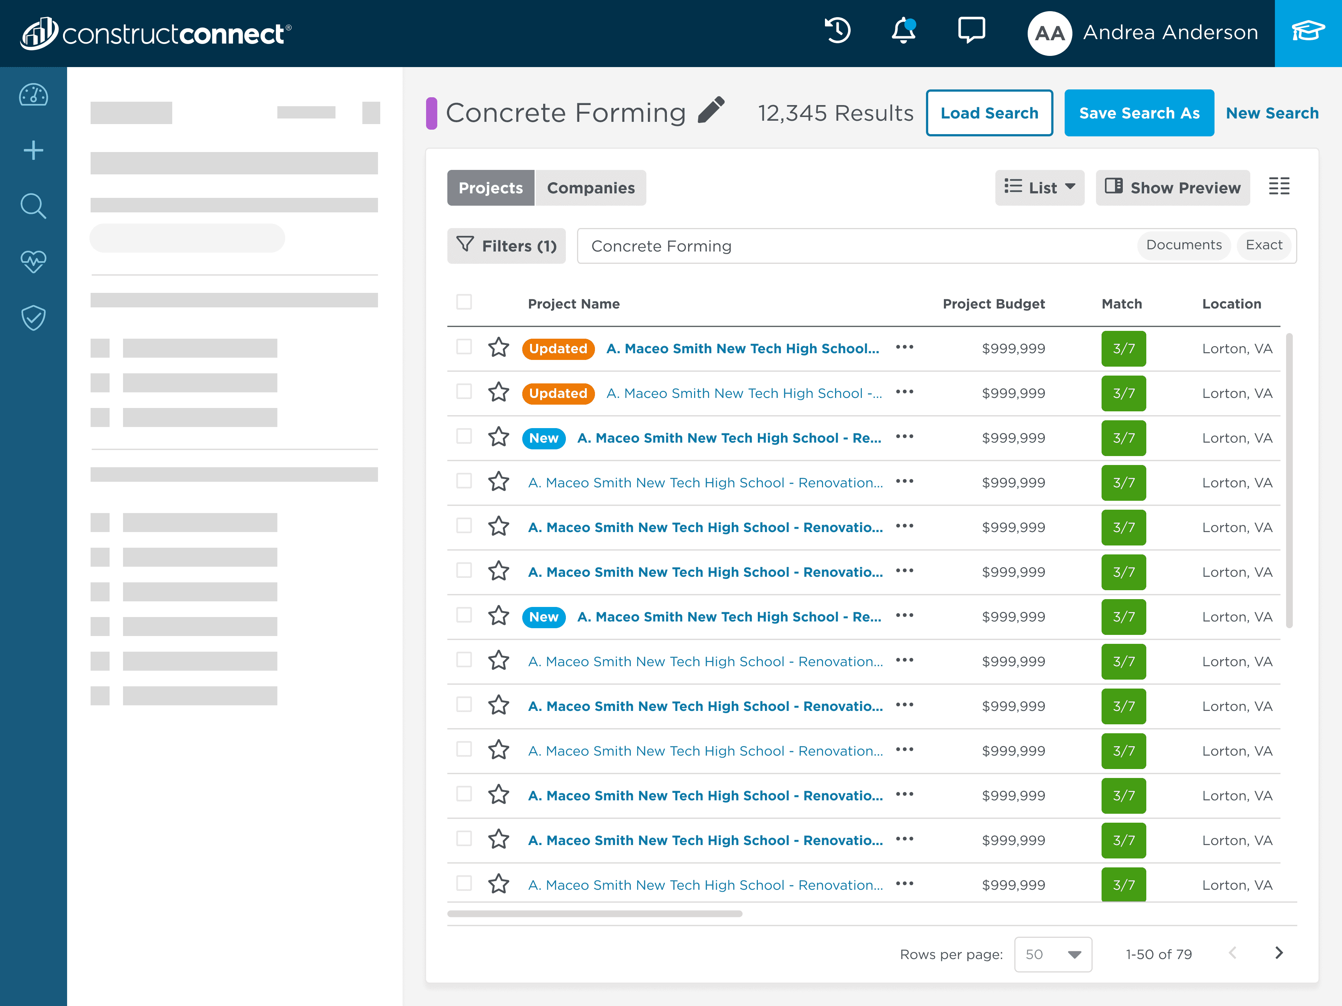Open the heartbeat monitor sidebar icon
1342x1006 pixels.
click(x=34, y=261)
